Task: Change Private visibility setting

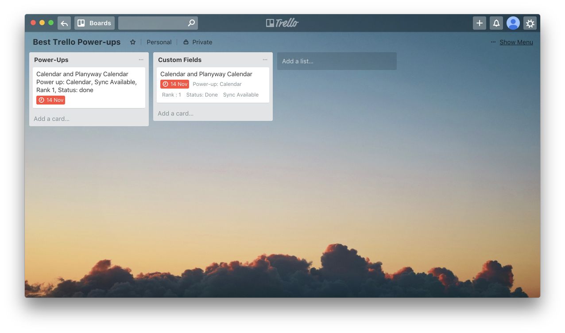Action: [198, 42]
